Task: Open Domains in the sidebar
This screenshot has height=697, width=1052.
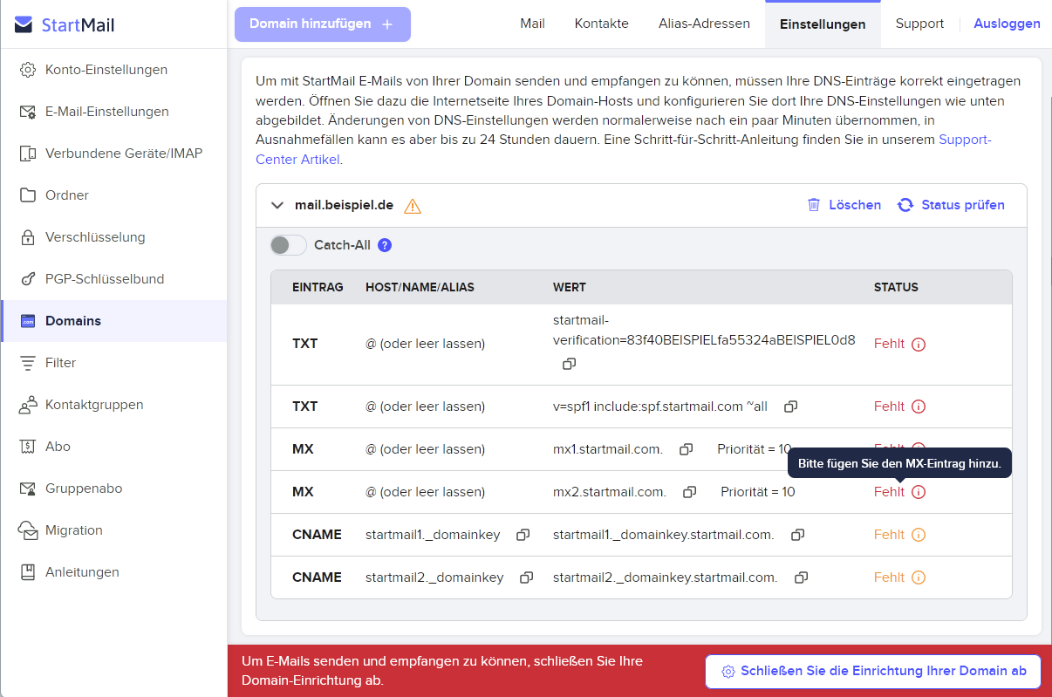Action: pyautogui.click(x=113, y=321)
